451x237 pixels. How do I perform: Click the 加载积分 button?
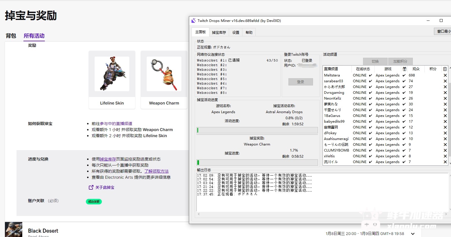[x=400, y=61]
